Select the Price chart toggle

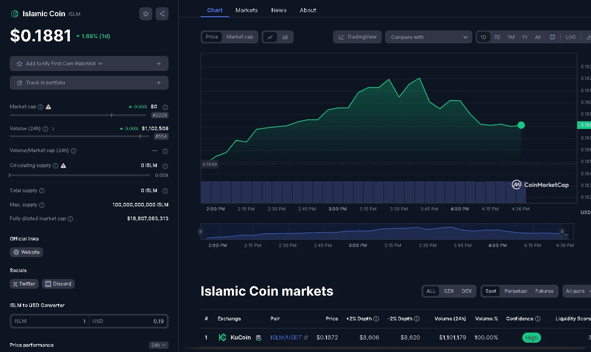click(212, 37)
